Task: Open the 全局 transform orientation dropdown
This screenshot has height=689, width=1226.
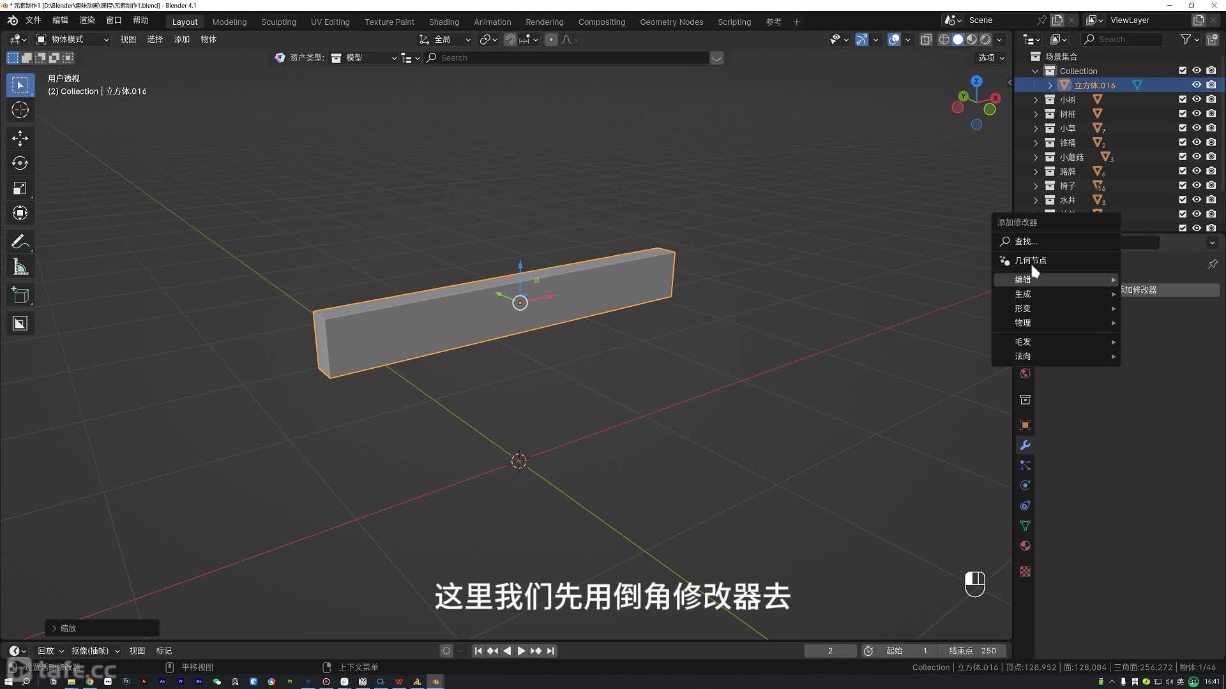Action: coord(445,40)
